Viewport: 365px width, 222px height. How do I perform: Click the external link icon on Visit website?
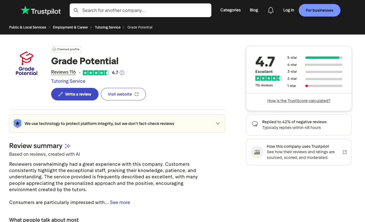tap(136, 94)
